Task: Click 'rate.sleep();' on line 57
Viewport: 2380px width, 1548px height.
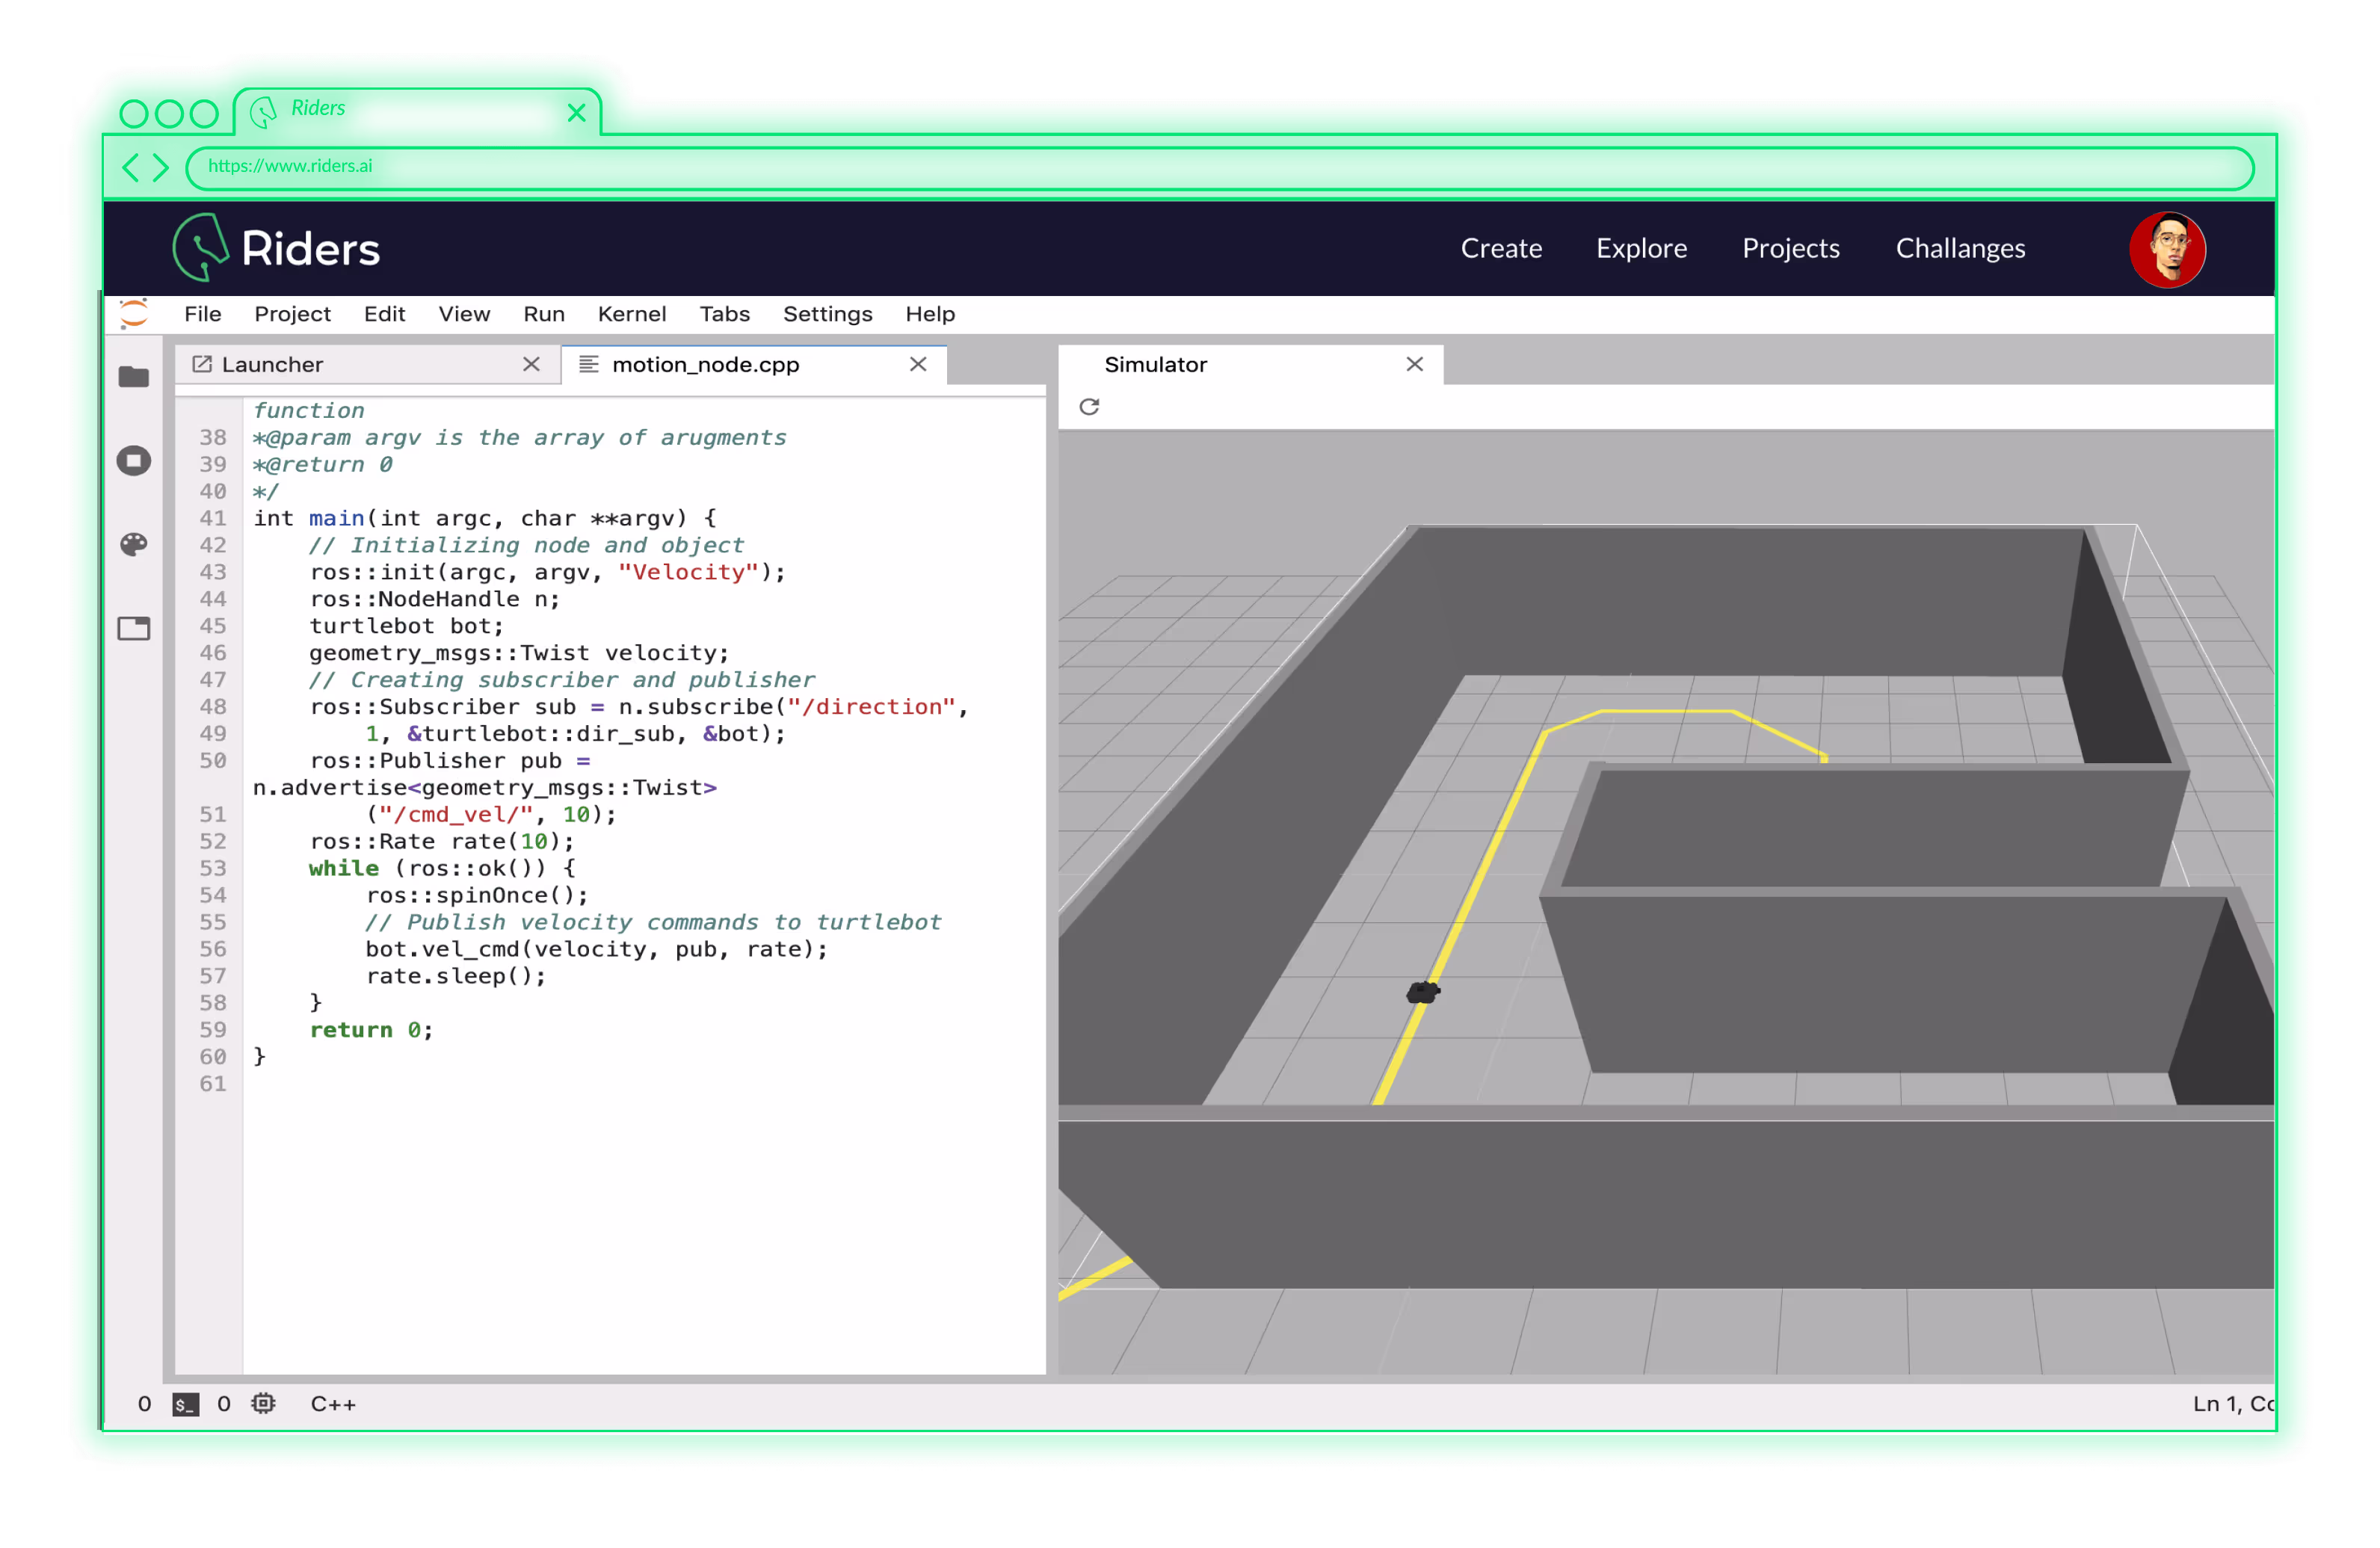Action: tap(456, 976)
